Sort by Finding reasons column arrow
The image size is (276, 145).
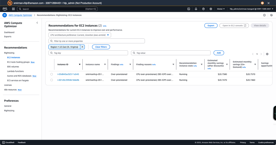point(173,65)
